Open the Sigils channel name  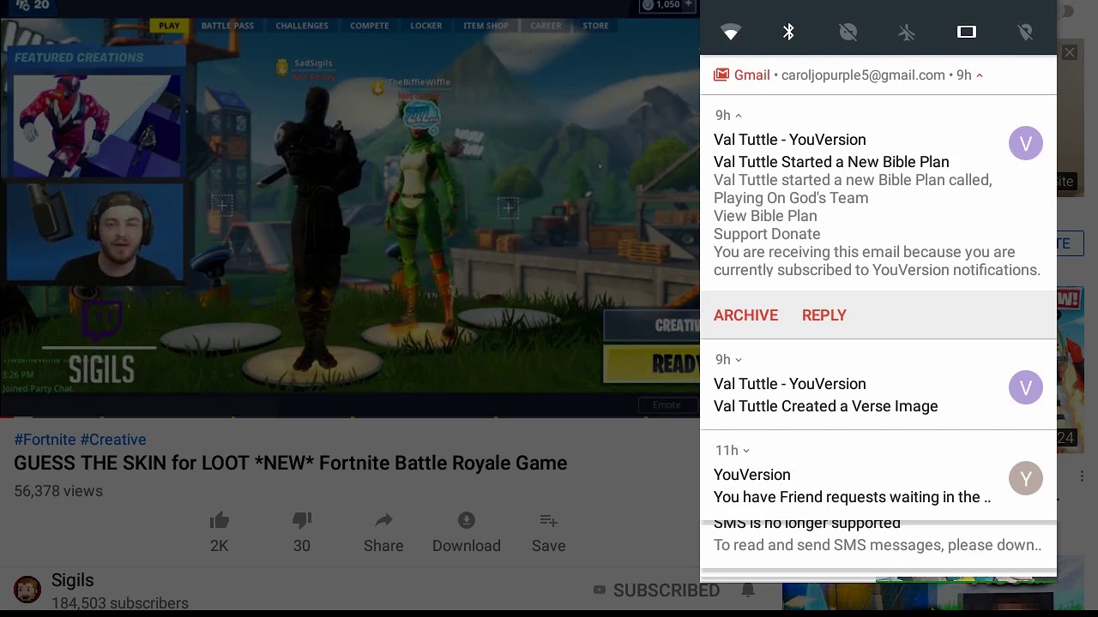(x=72, y=581)
